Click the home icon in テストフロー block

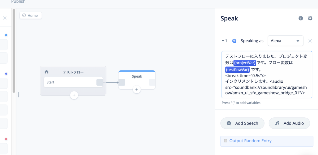[x=47, y=72]
